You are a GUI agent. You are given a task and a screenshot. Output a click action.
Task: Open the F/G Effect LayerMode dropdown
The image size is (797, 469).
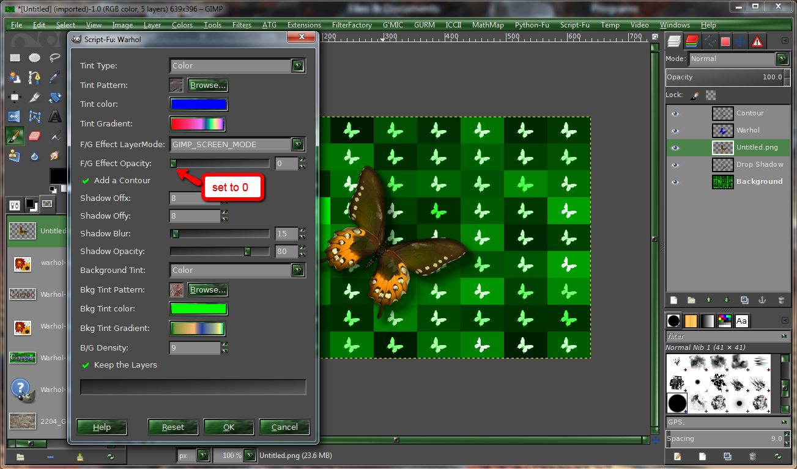click(237, 145)
